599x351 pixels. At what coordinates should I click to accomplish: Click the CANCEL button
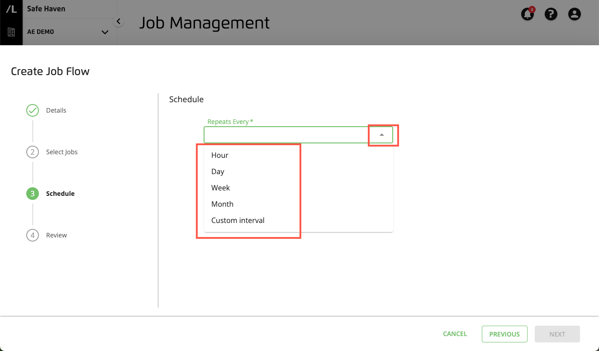point(455,334)
